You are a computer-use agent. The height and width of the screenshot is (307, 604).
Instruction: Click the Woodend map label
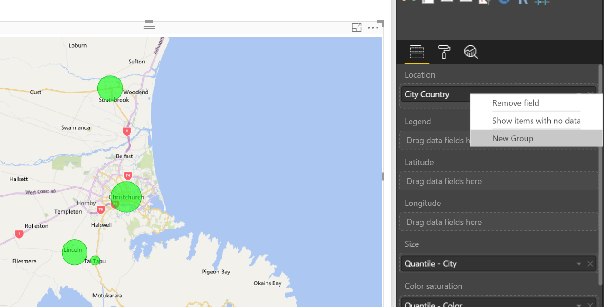pyautogui.click(x=135, y=92)
